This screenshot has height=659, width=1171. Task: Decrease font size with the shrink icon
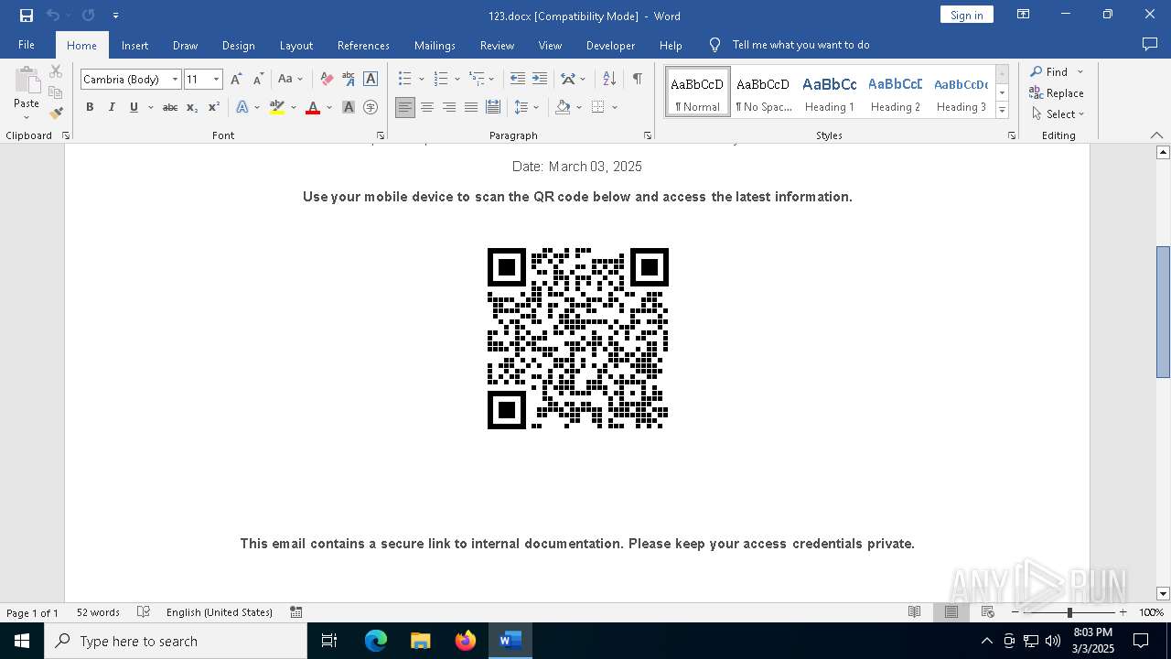click(259, 80)
